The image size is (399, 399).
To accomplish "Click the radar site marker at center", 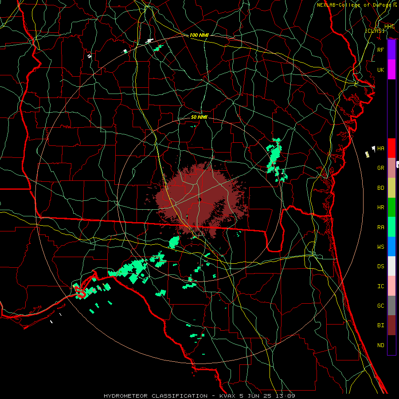I will coord(200,199).
